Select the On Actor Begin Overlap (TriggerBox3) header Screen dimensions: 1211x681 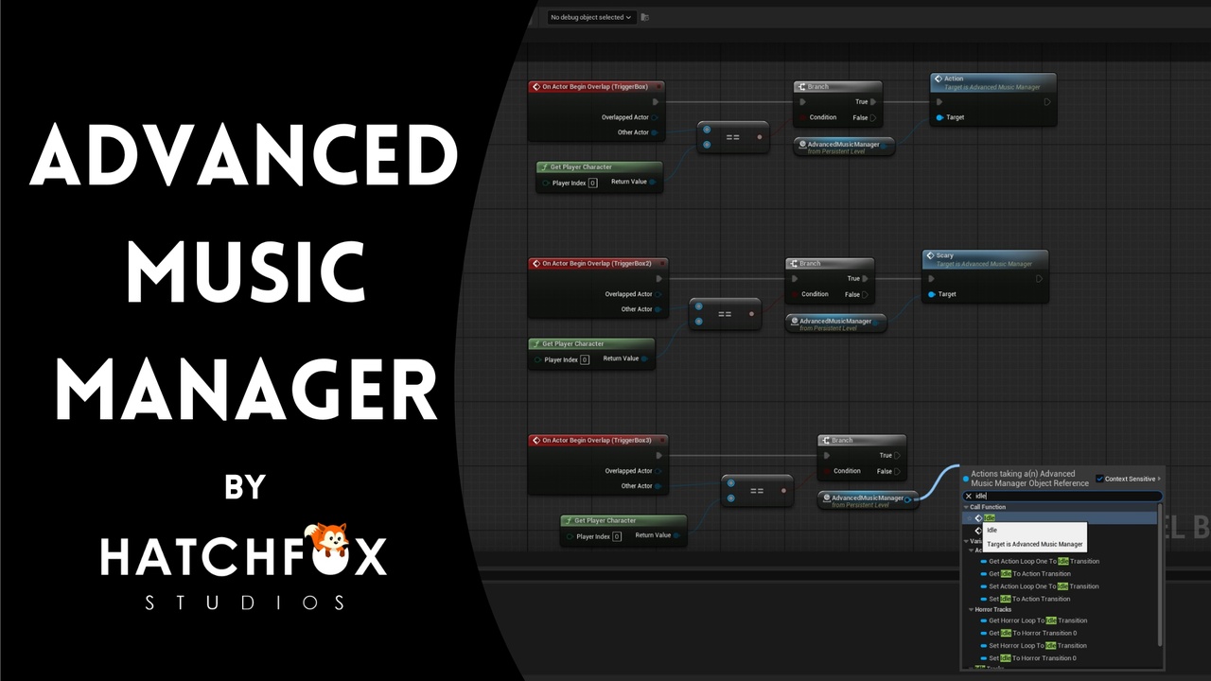pyautogui.click(x=598, y=441)
